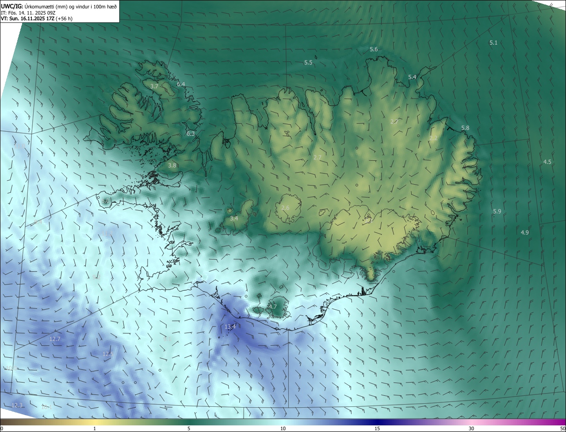The height and width of the screenshot is (432, 566).
Task: Click the 13.4 value on south coast
Action: tap(230, 327)
